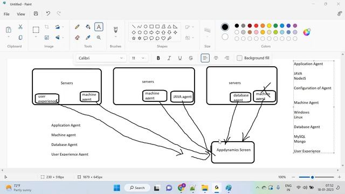Click the Size line thickness button
The image size is (345, 194).
207,30
